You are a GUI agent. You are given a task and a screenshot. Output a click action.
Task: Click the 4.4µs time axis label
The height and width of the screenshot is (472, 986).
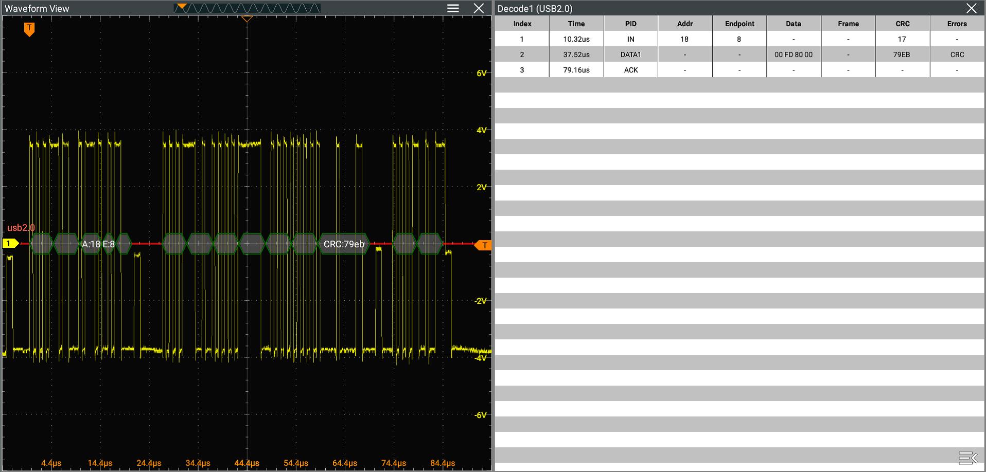[51, 463]
